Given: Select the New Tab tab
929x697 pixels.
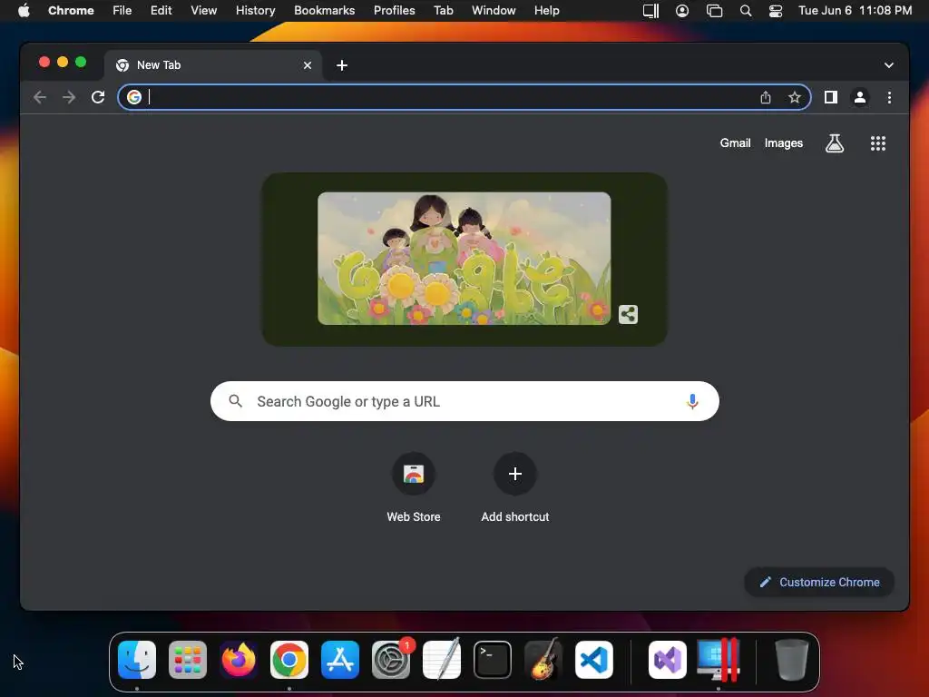Looking at the screenshot, I should (x=213, y=65).
